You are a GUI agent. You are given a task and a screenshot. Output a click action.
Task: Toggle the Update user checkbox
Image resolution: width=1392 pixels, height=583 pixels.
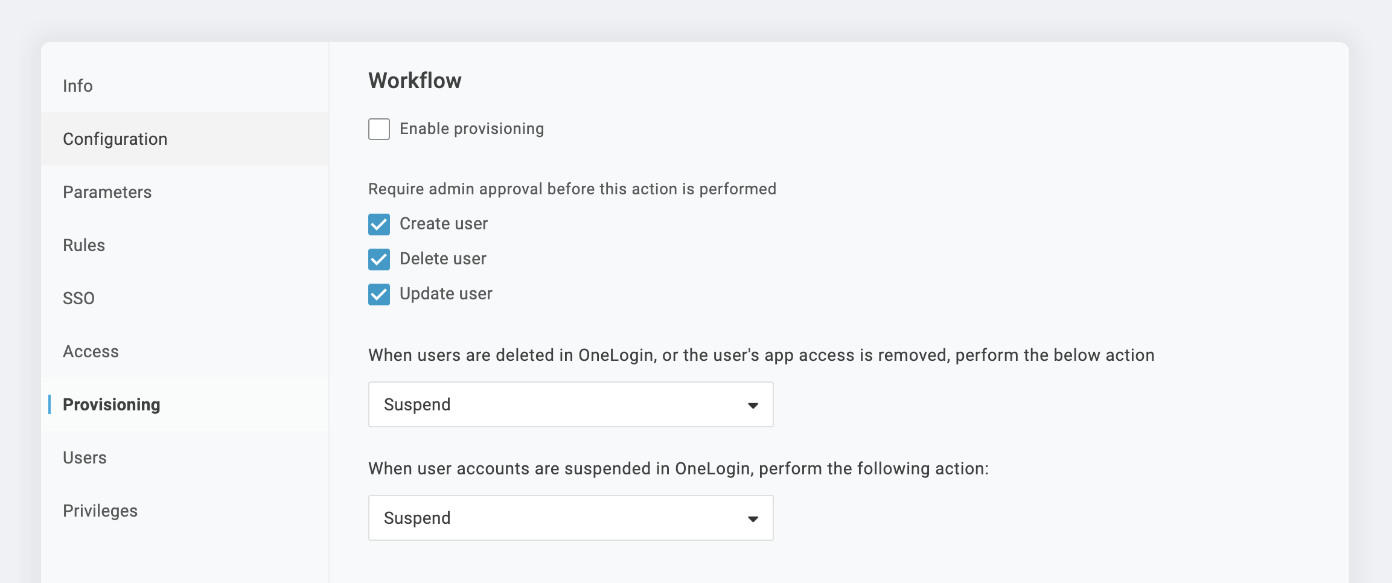point(379,295)
